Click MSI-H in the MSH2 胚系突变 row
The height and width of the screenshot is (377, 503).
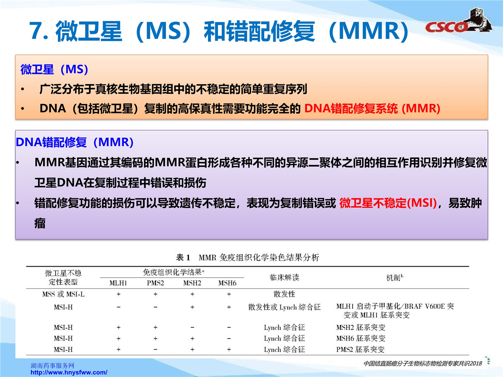tap(63, 328)
